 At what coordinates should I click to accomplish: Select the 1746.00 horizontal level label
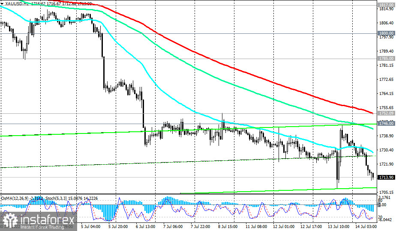(x=386, y=123)
